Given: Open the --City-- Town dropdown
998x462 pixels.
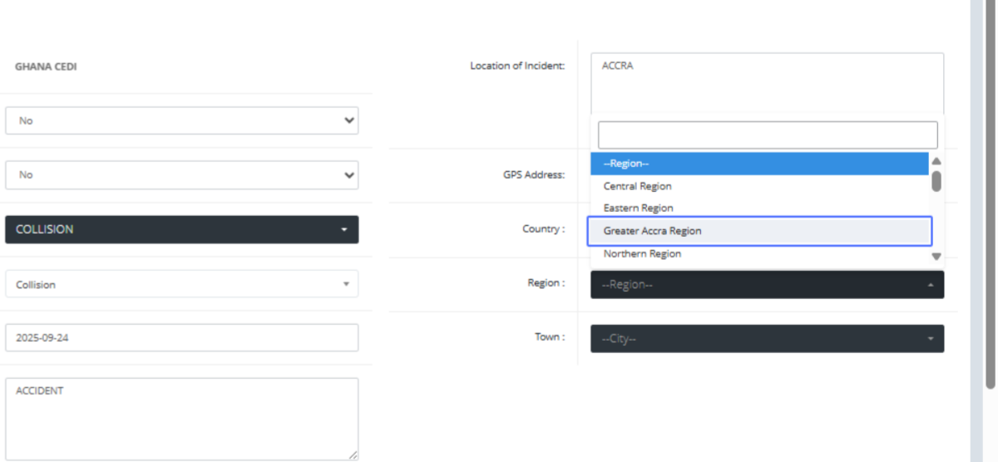Looking at the screenshot, I should pyautogui.click(x=767, y=339).
